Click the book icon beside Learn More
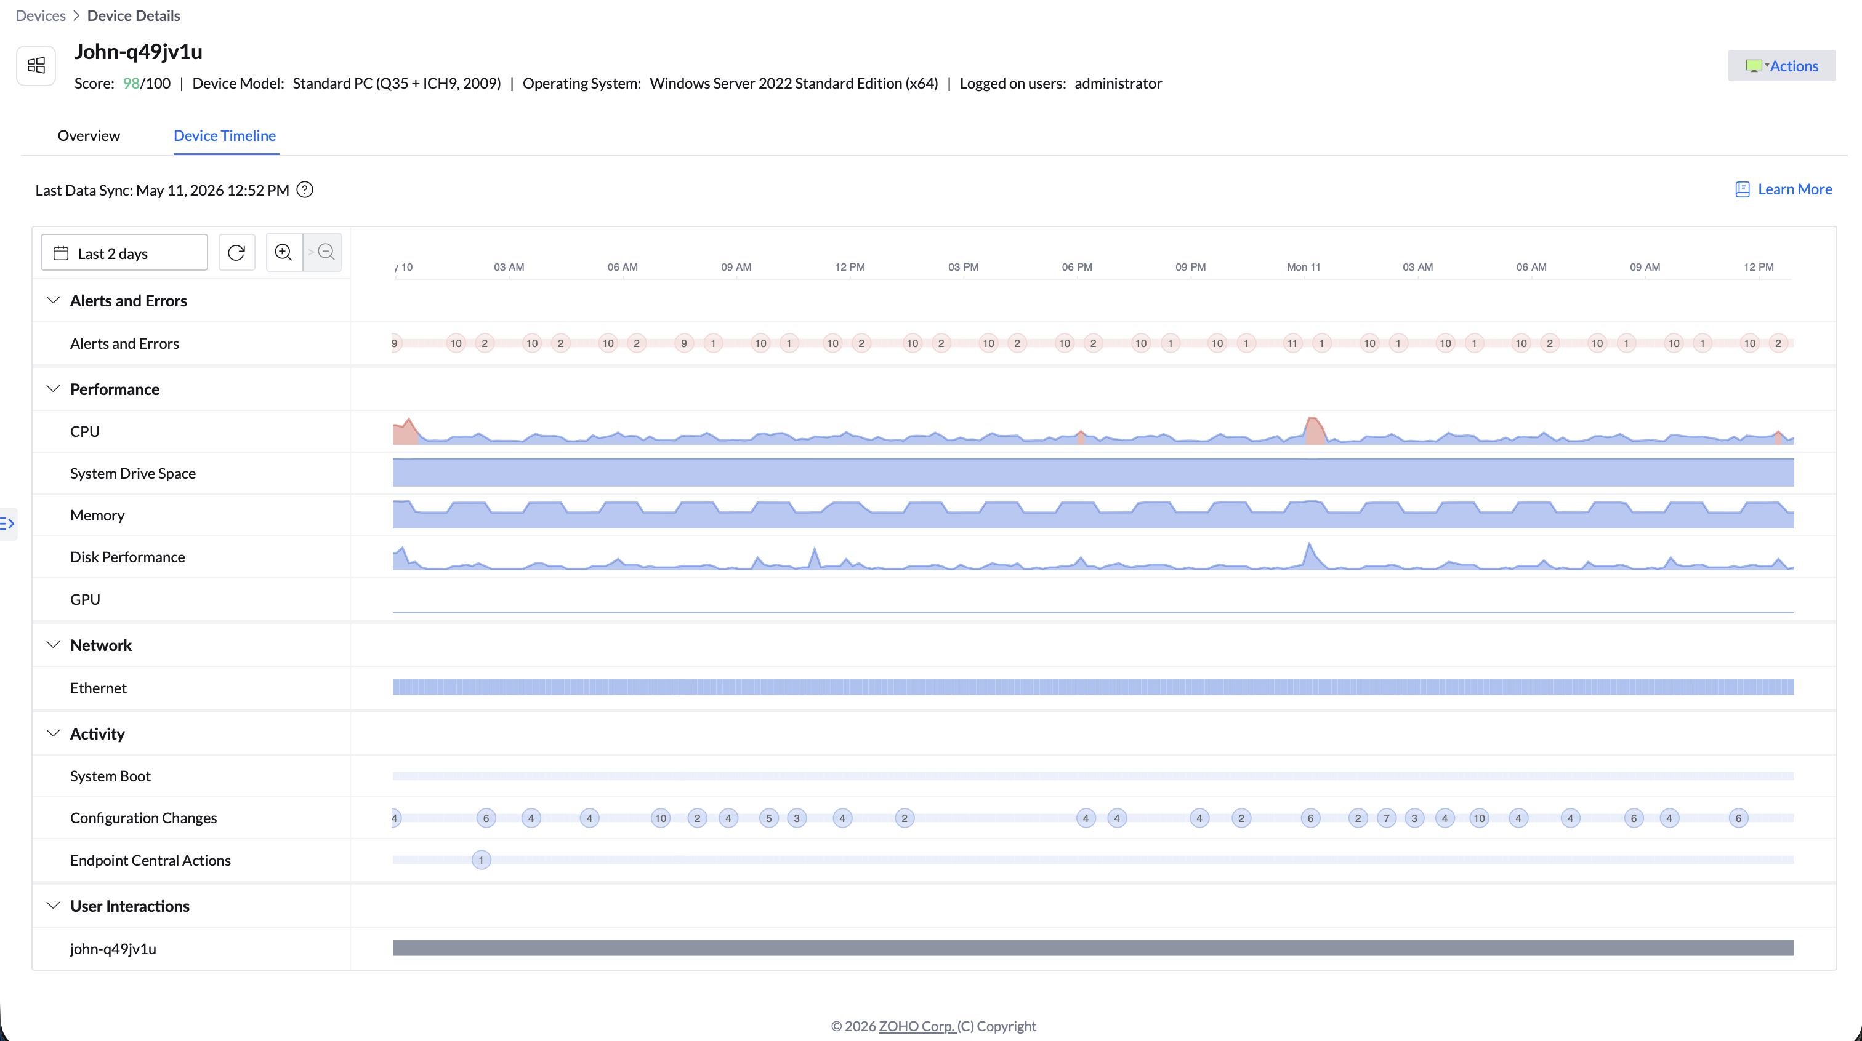Screen dimensions: 1862x1041 pyautogui.click(x=1743, y=189)
